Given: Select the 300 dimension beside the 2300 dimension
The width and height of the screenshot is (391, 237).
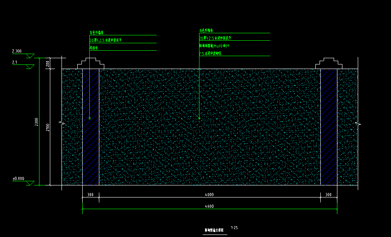Looking at the screenshot, I should coord(90,195).
